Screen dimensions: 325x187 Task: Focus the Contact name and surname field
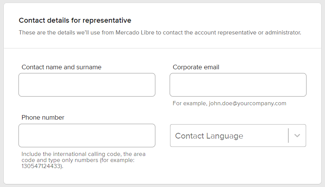click(87, 85)
